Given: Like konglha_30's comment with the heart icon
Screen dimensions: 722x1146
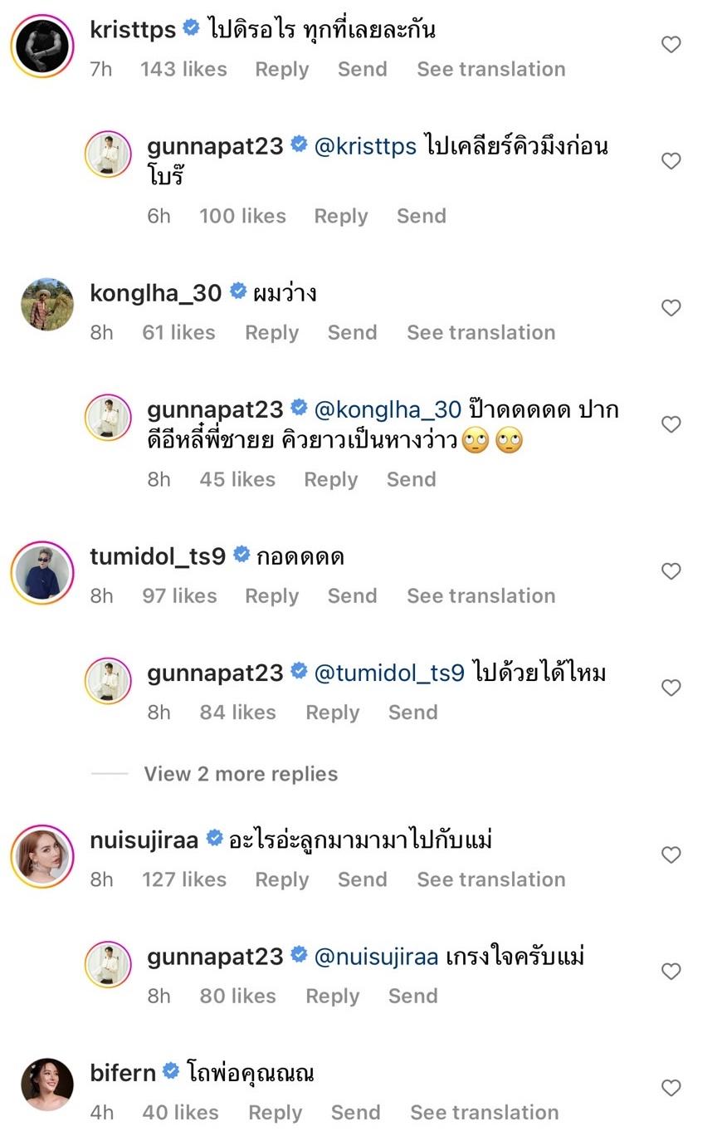Looking at the screenshot, I should tap(671, 308).
